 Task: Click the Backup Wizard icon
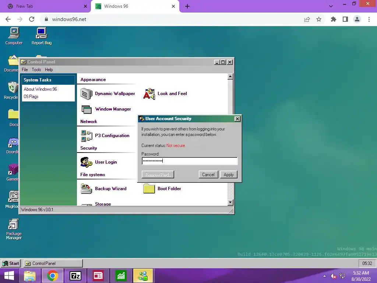coord(86,189)
